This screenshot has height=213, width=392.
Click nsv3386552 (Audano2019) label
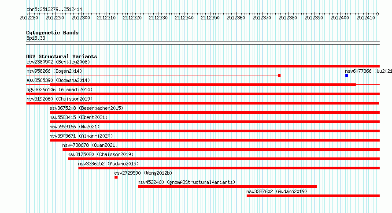point(108,164)
